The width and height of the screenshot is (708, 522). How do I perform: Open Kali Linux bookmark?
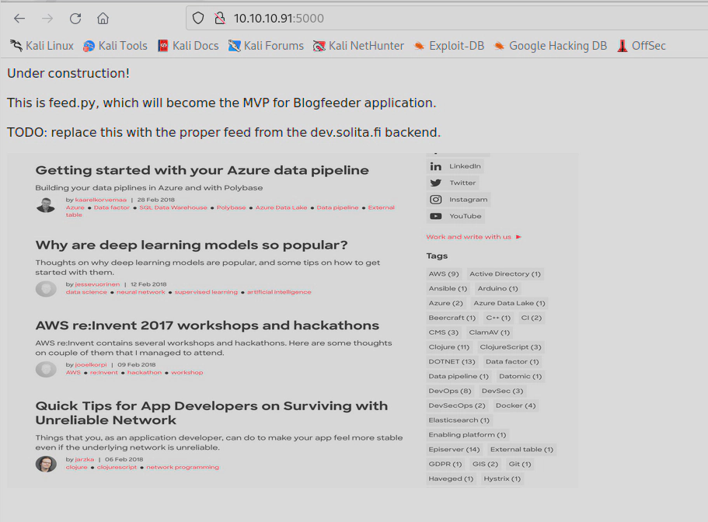(42, 46)
